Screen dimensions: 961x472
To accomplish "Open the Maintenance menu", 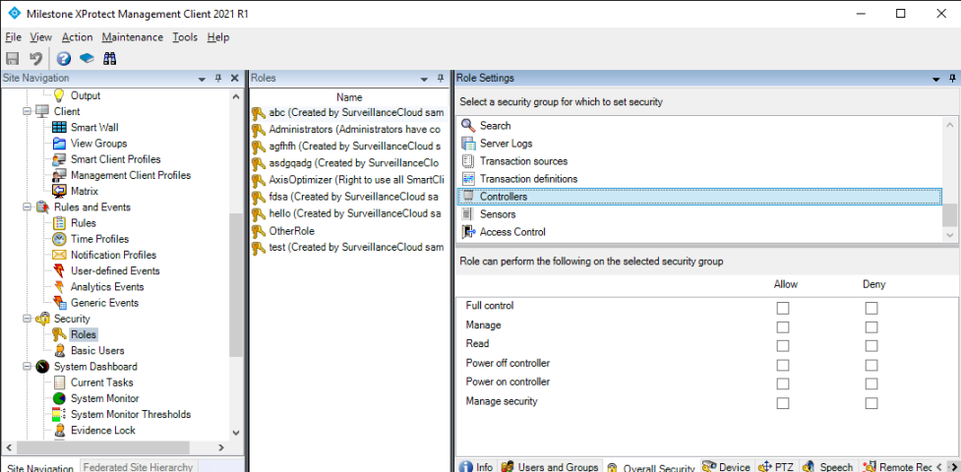I will tap(132, 37).
